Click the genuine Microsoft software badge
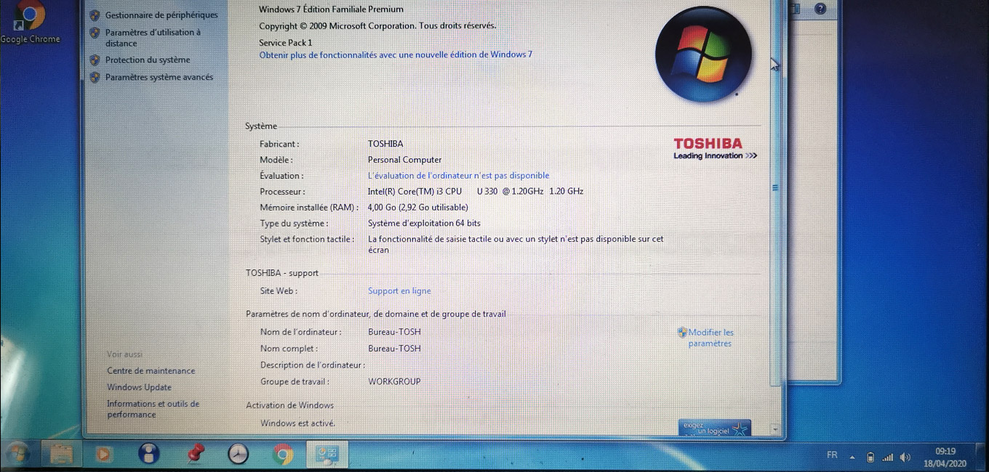 coord(715,428)
